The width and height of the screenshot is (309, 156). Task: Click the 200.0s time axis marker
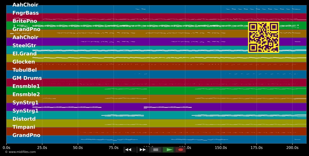(292, 148)
